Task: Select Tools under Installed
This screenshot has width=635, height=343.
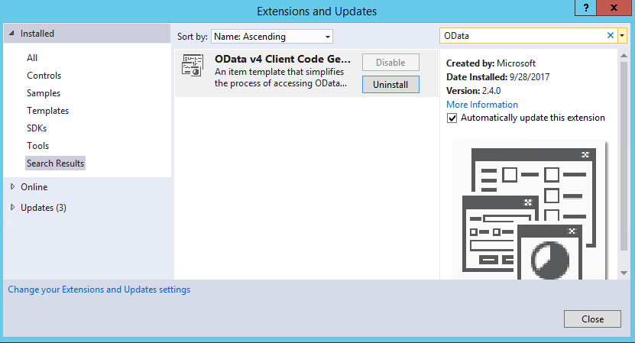Action: tap(37, 146)
